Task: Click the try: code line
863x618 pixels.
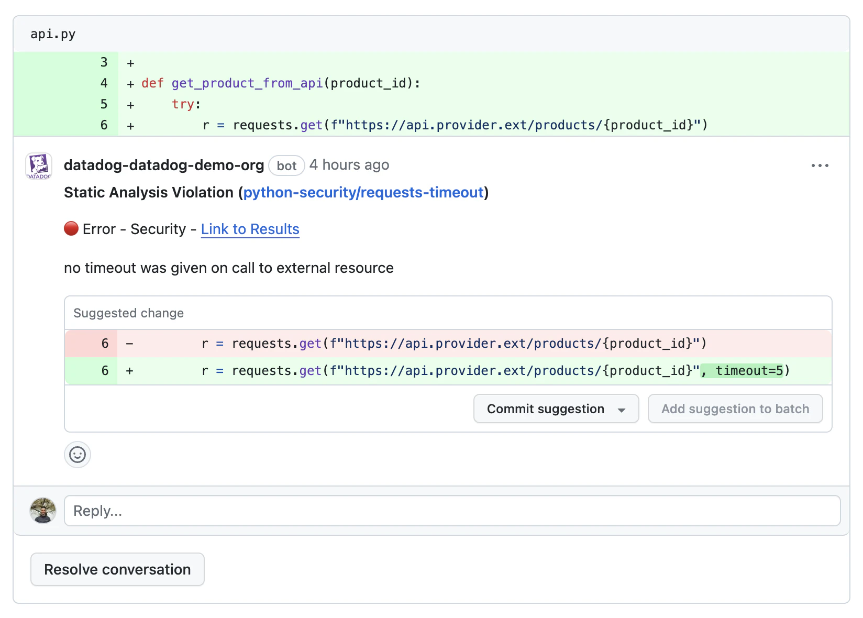Action: tap(186, 104)
